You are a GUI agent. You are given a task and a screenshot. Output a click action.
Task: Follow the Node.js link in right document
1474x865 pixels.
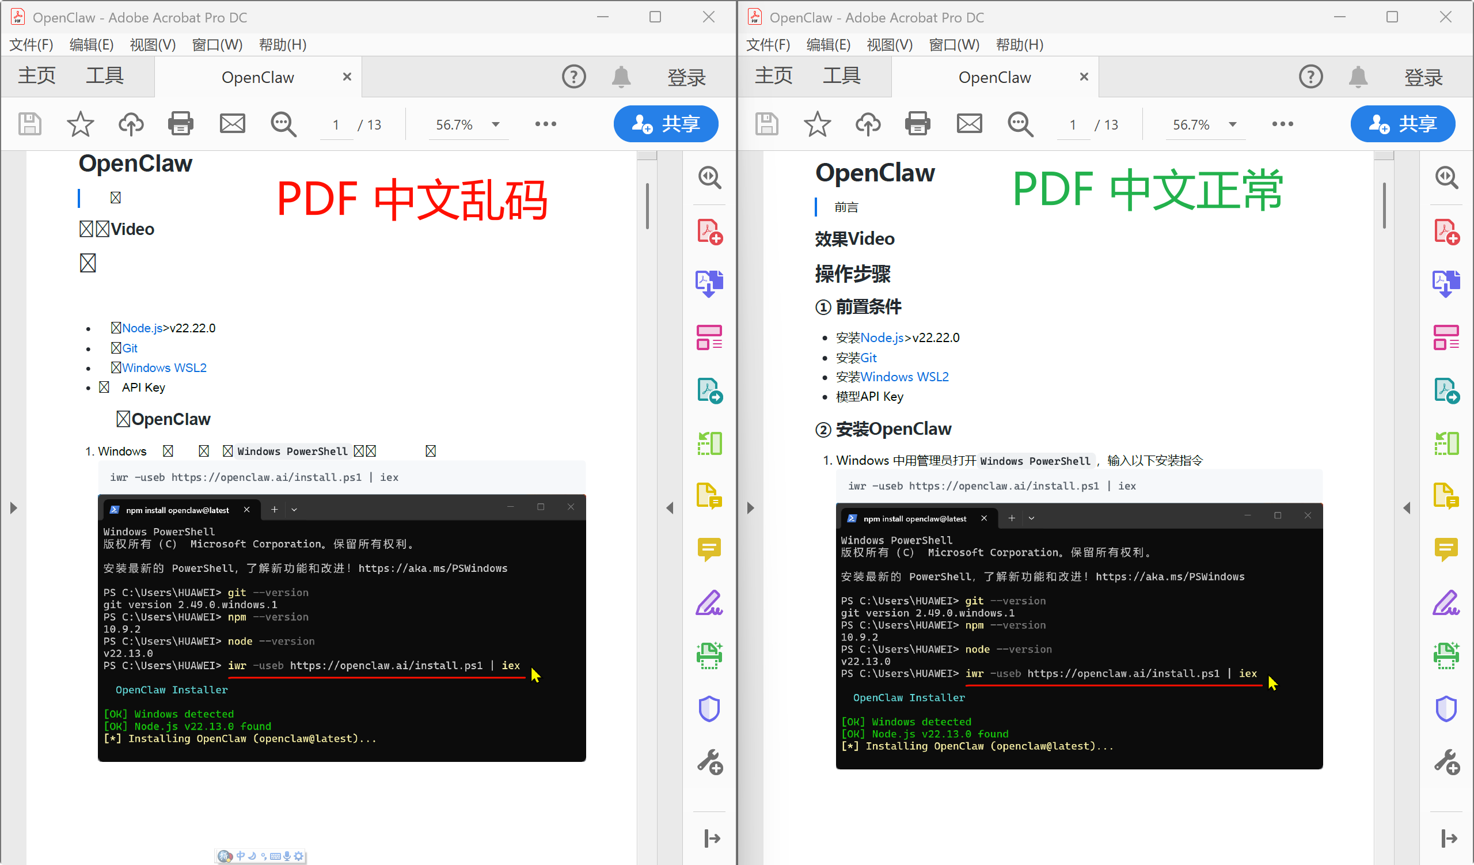click(x=882, y=337)
